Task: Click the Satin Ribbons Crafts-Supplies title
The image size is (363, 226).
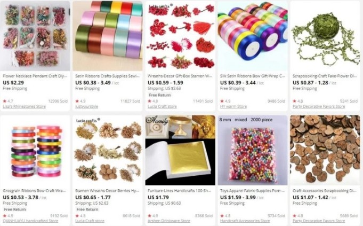Action: [108, 76]
